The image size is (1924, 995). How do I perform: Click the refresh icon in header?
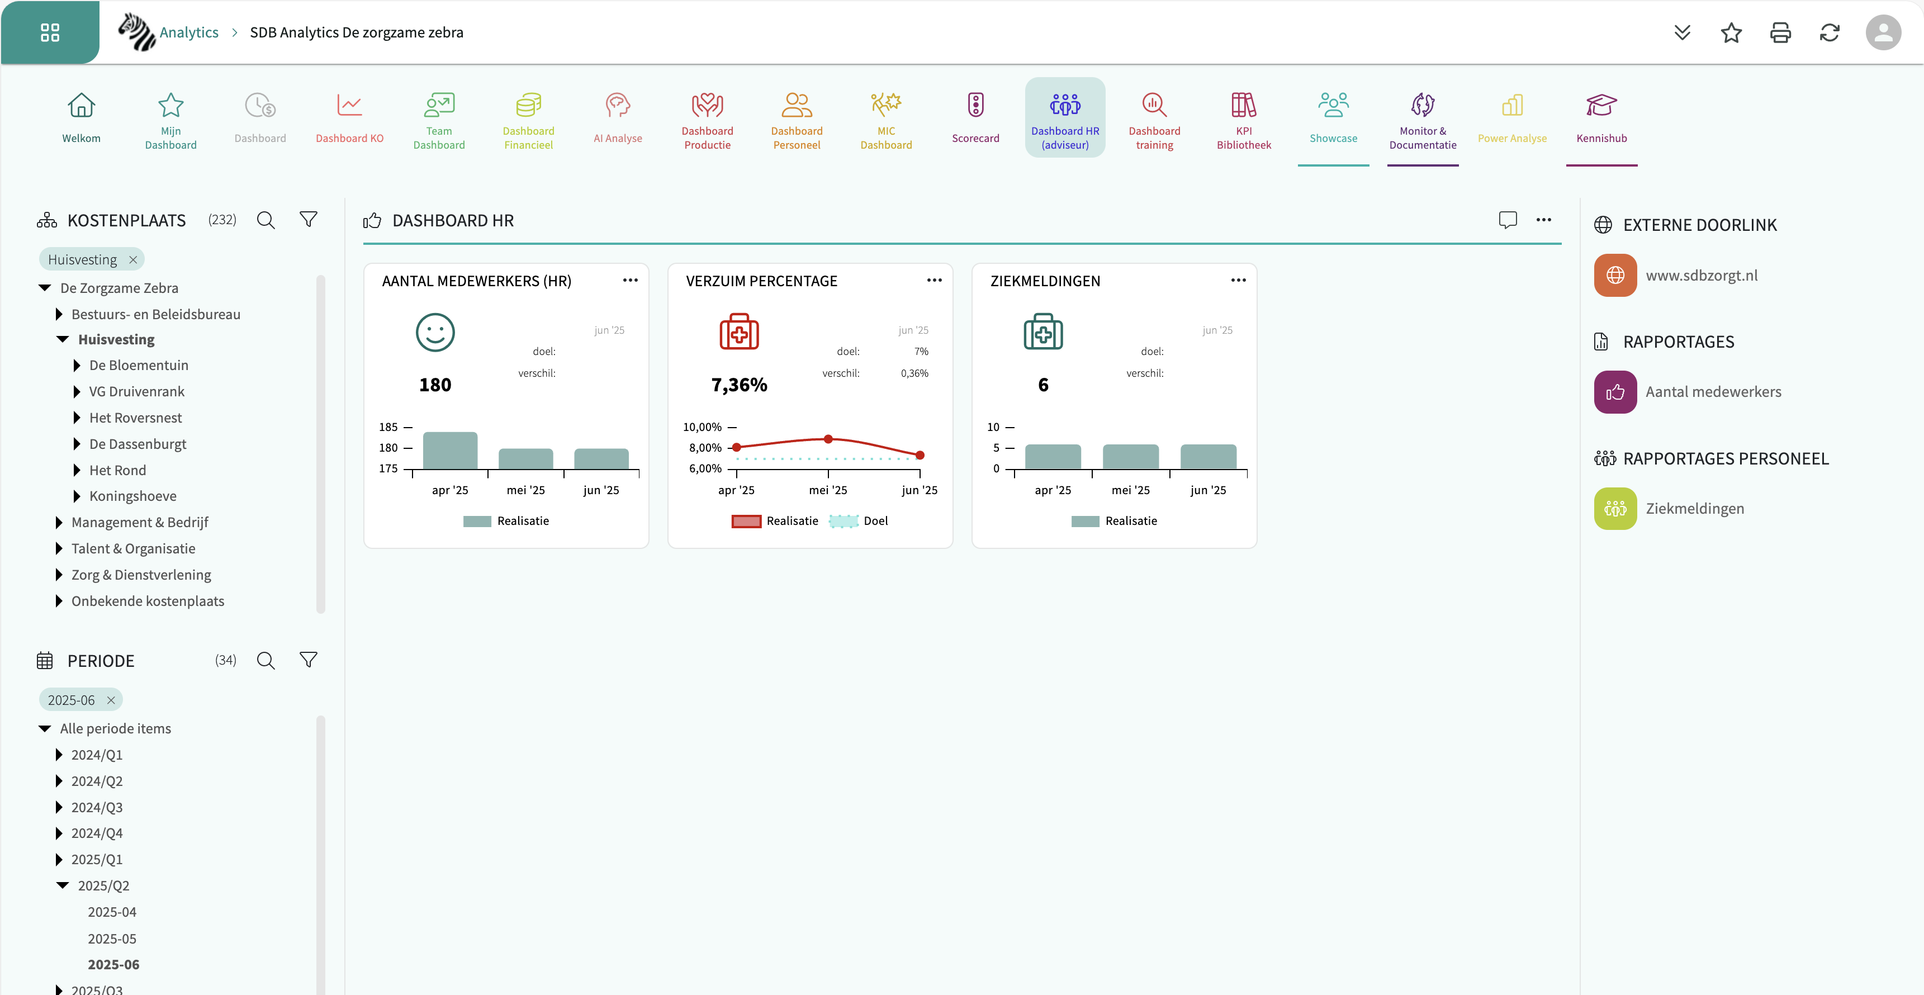1829,32
